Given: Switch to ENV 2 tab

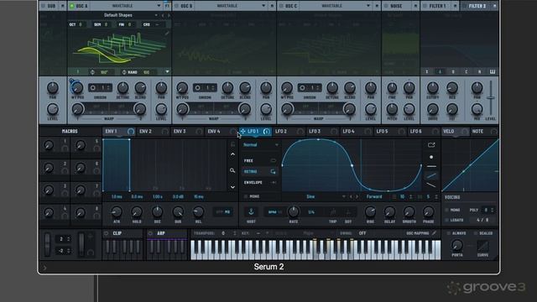Looking at the screenshot, I should pyautogui.click(x=146, y=132).
